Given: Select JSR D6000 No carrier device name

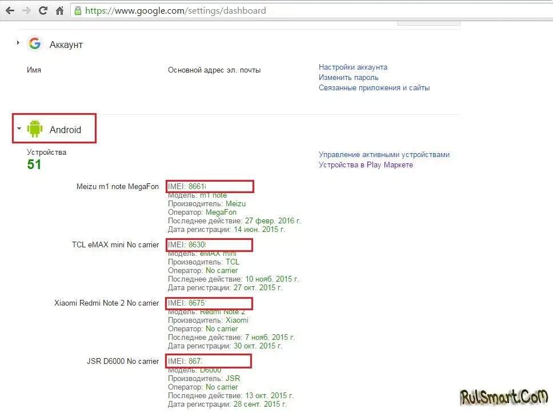Looking at the screenshot, I should tap(123, 361).
